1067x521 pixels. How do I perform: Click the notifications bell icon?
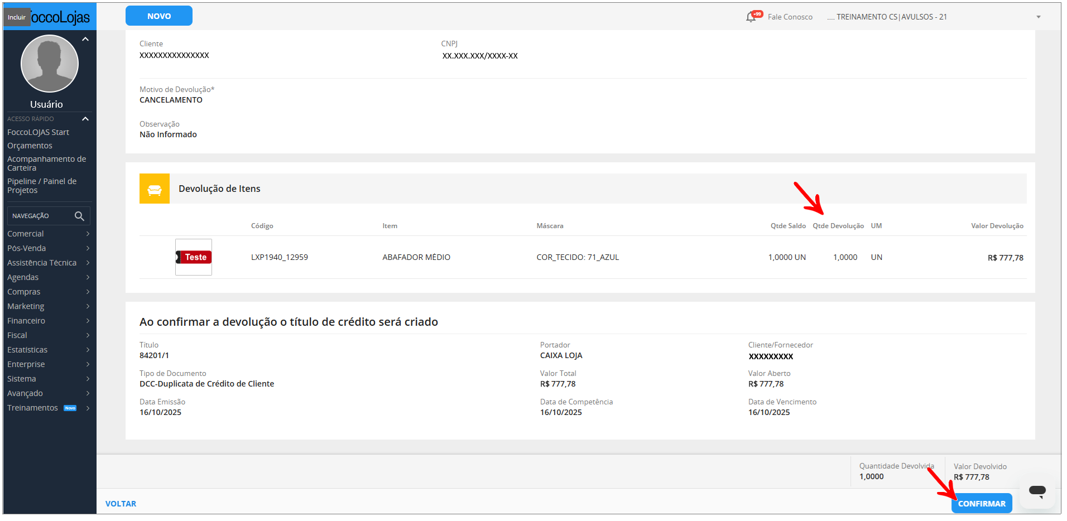(751, 17)
